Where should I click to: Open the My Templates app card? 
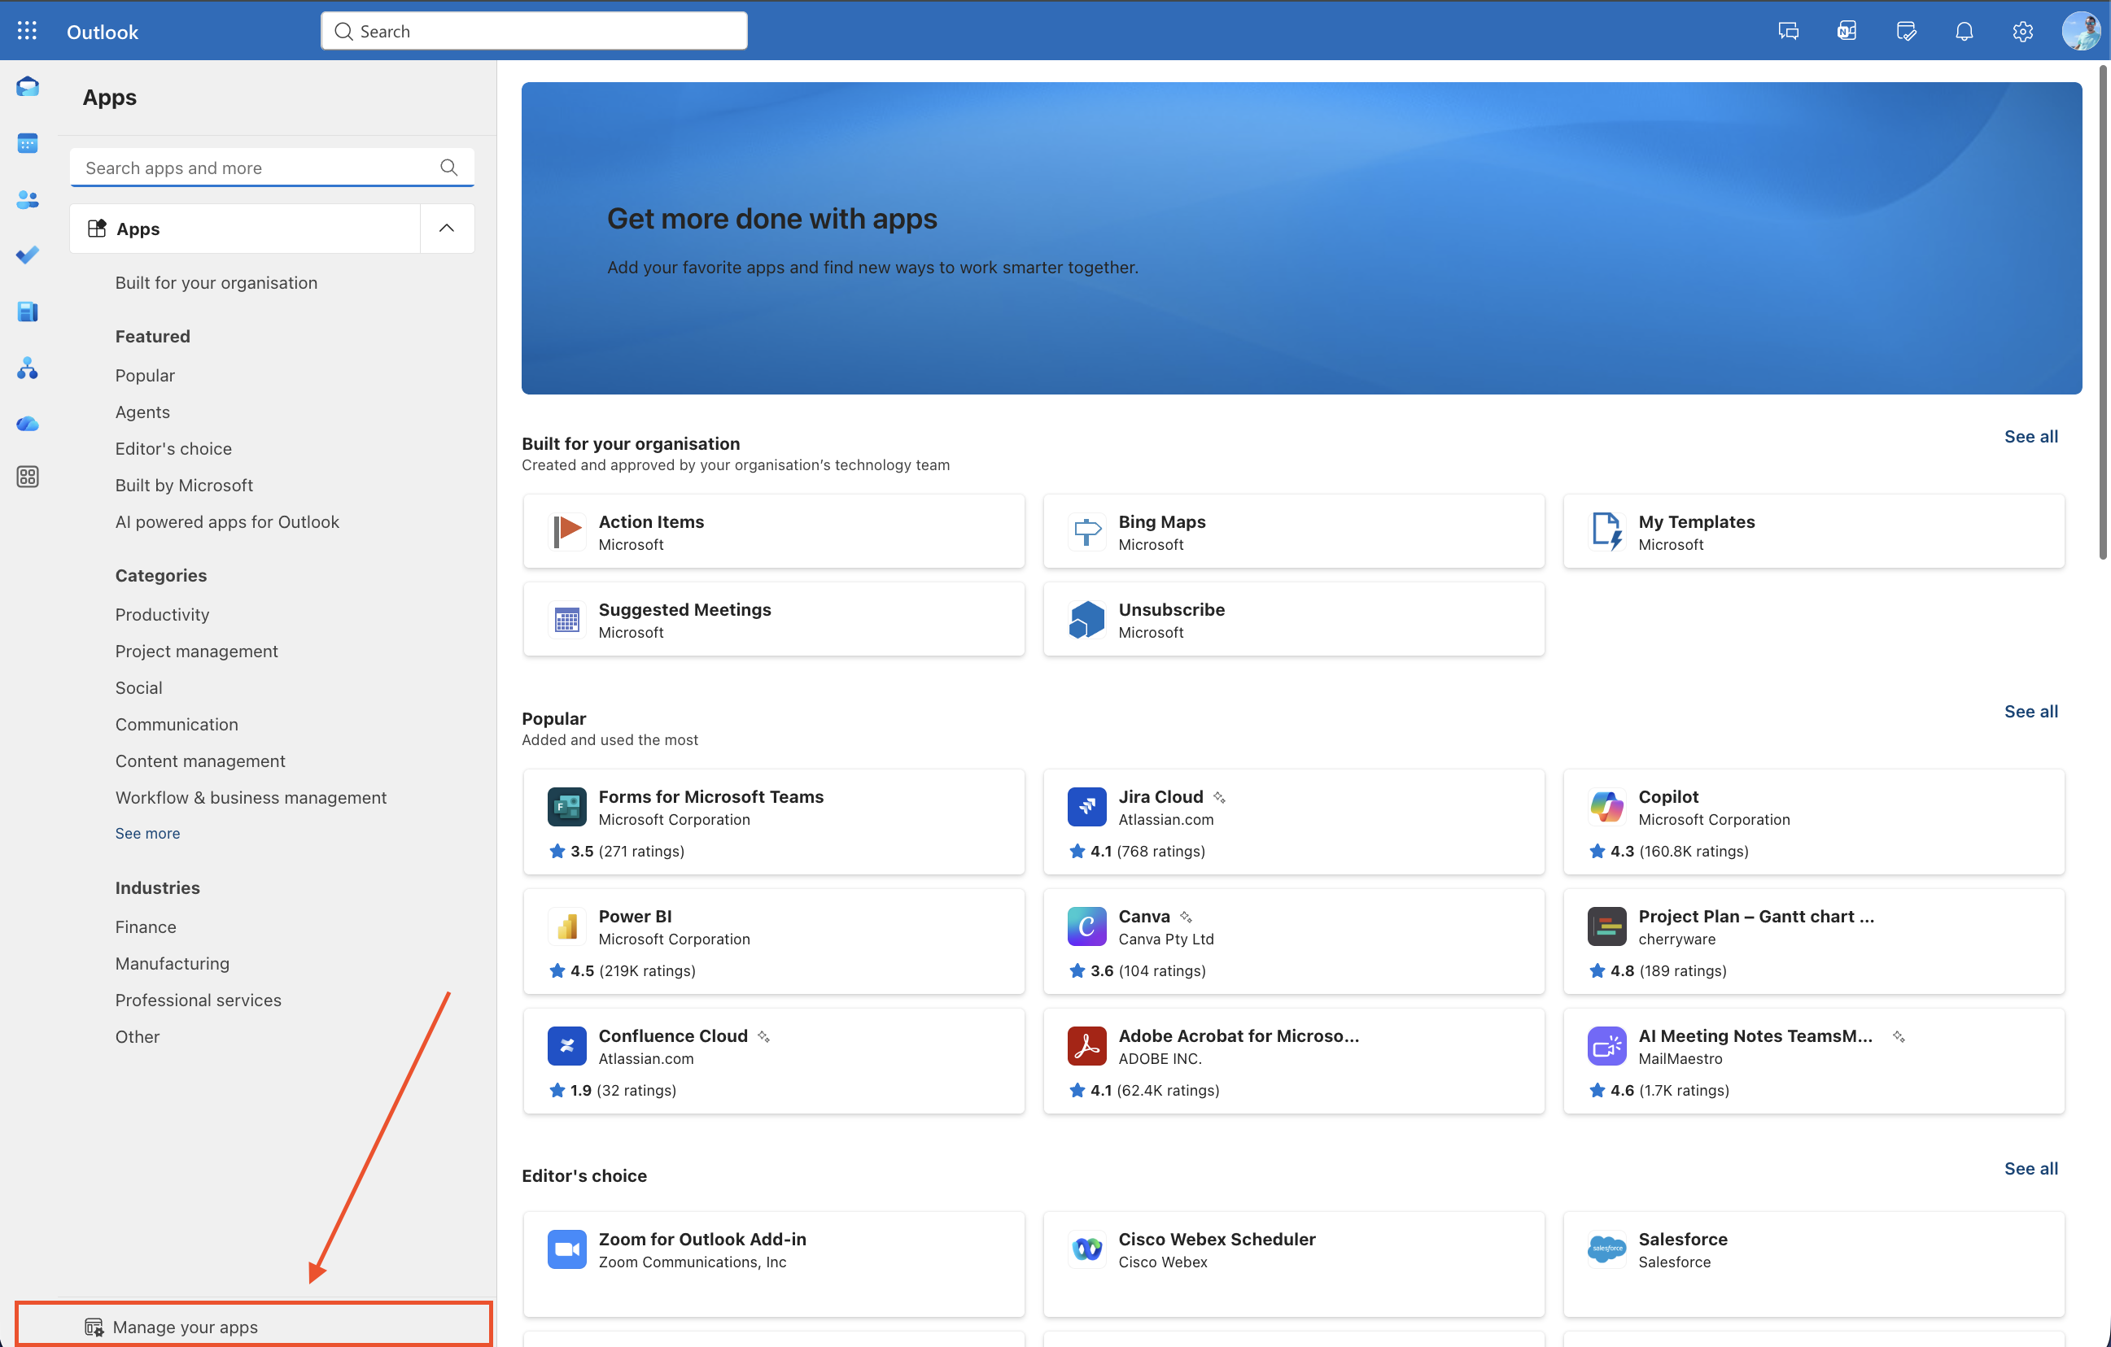tap(1813, 531)
